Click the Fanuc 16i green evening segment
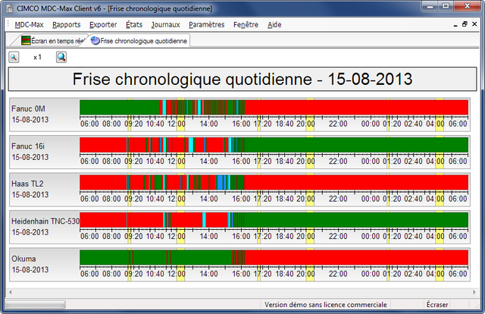Image resolution: width=485 pixels, height=314 pixels. coord(355,145)
